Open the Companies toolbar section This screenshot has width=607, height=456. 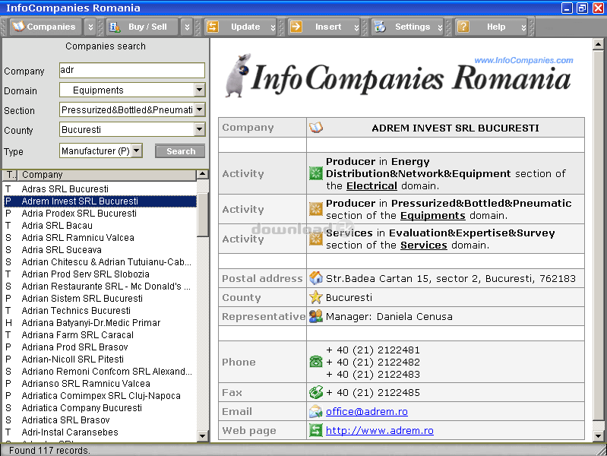pos(46,27)
